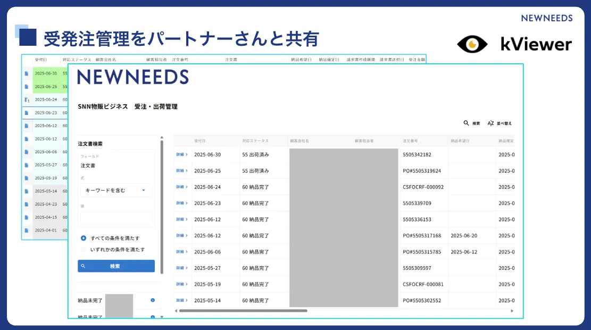
Task: Open the キーワードを含む dropdown
Action: (116, 190)
